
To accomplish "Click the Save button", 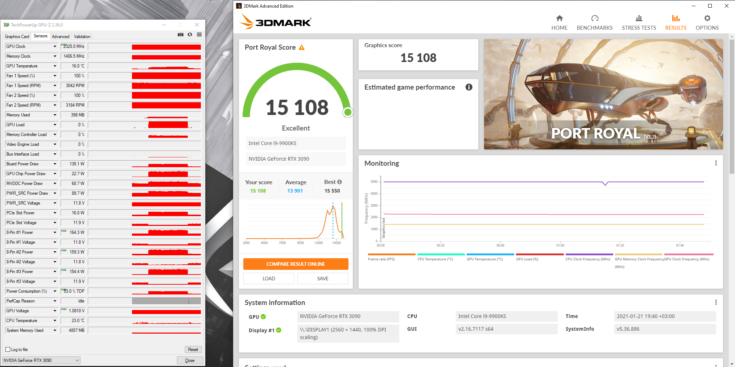I will tap(323, 279).
